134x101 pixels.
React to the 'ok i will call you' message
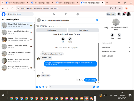83,80
